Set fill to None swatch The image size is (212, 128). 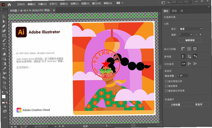(x=7, y=103)
